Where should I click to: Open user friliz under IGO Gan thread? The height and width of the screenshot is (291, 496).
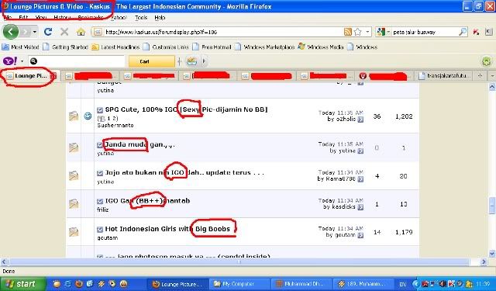[103, 210]
